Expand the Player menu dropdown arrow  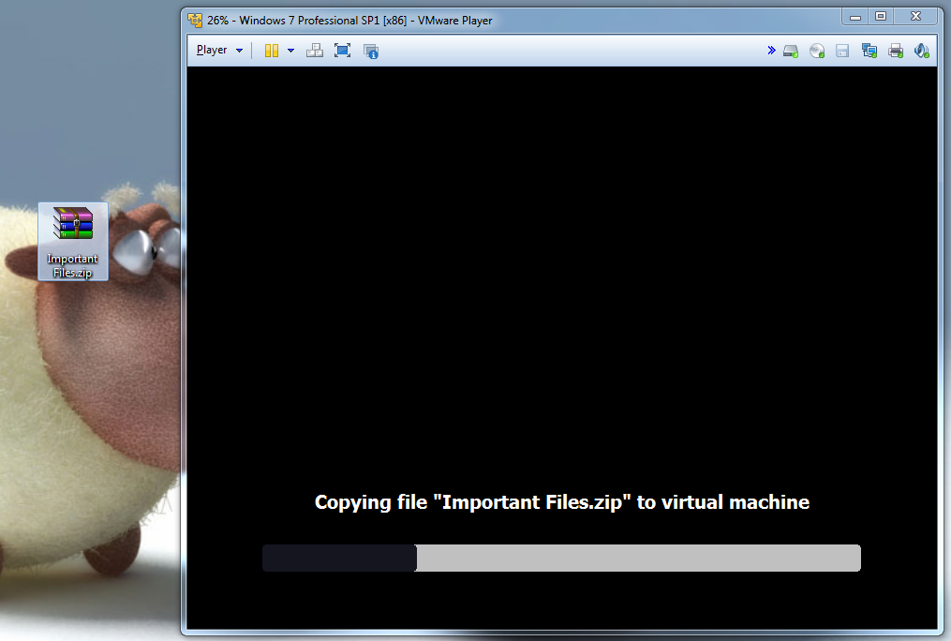240,51
